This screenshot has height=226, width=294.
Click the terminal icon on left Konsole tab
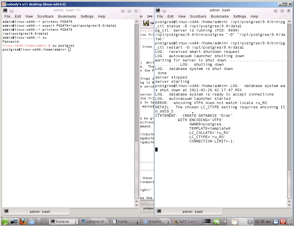[x=6, y=211]
